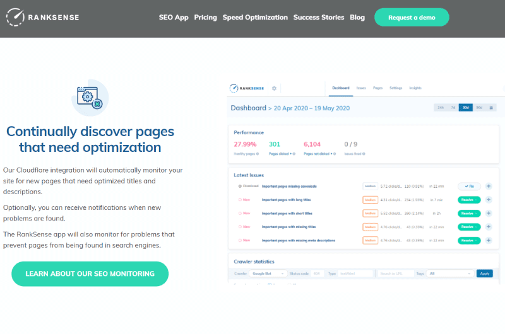Open Important pages with missing meta descriptions
Screen dimensions: 505x334
(299, 240)
